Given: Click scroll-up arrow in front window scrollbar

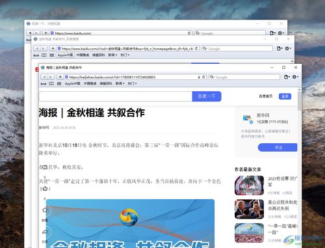Looking at the screenshot, I should tap(299, 89).
